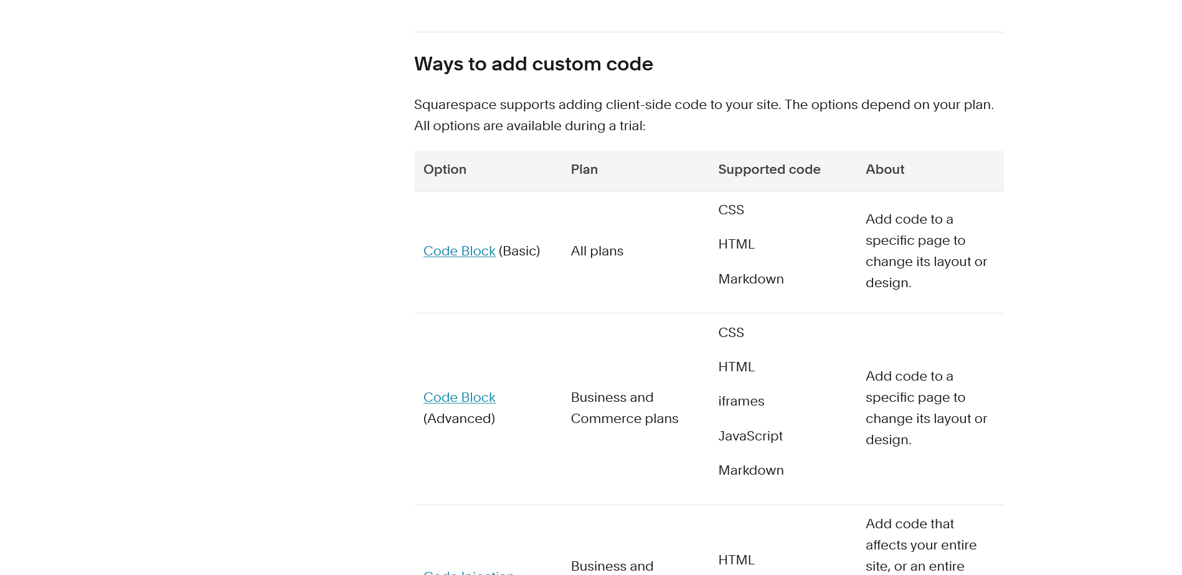
Task: Select the 'Option' column header
Action: point(445,169)
